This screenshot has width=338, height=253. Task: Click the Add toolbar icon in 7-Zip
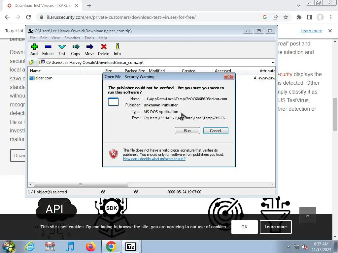[x=34, y=49]
